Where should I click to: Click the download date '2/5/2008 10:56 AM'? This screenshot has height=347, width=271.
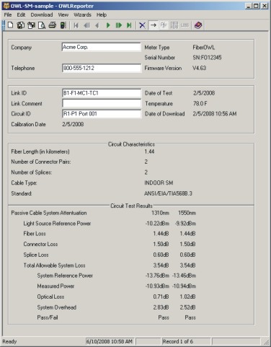(215, 114)
